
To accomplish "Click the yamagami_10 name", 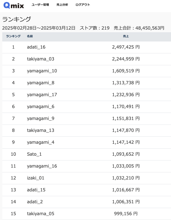I will coord(42,71).
